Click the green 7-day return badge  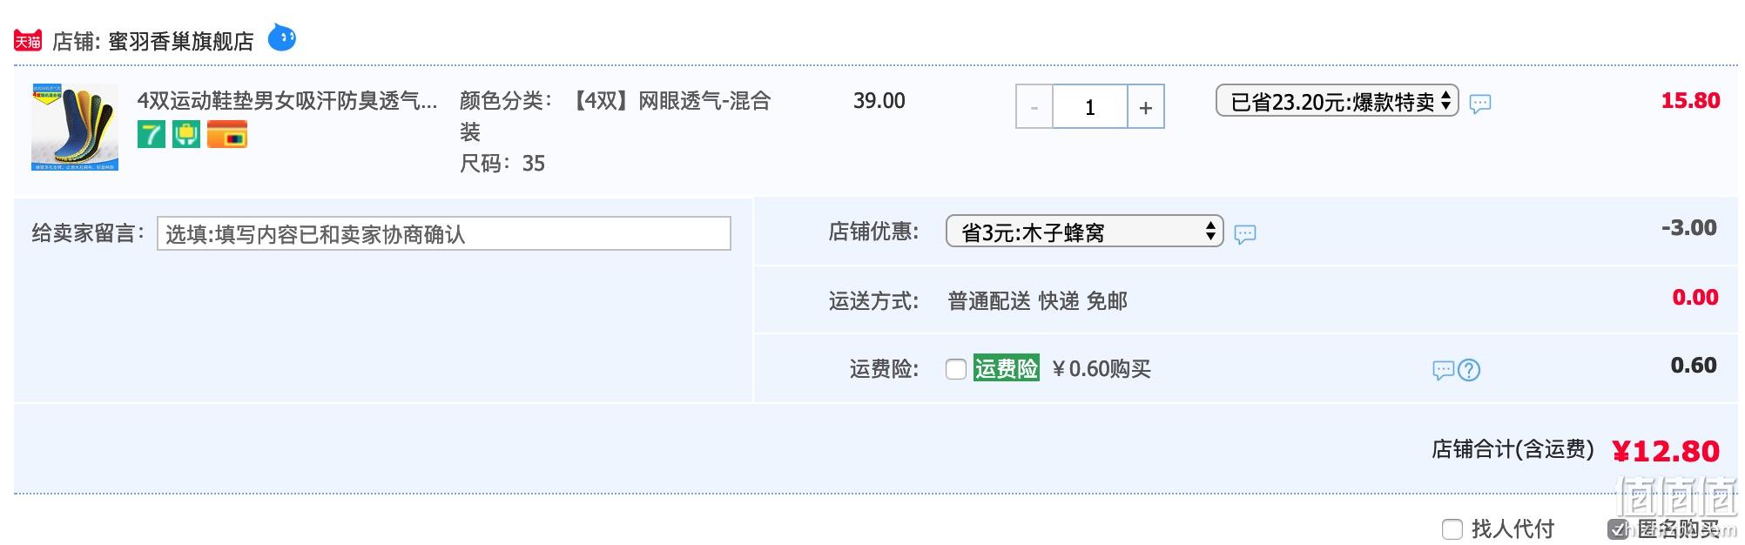pos(152,134)
